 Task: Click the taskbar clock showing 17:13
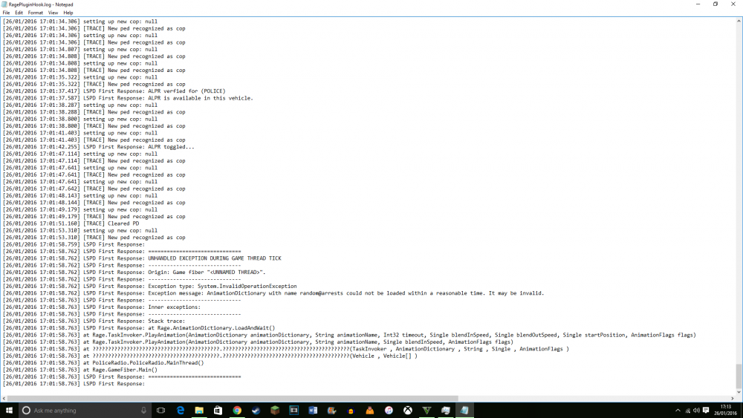(725, 410)
